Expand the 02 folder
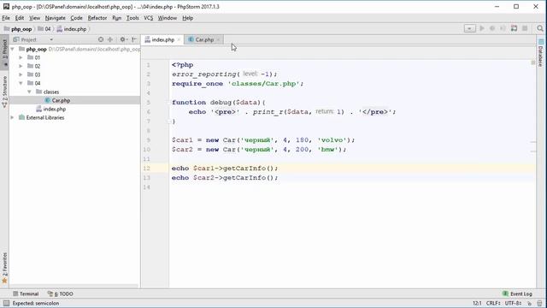This screenshot has height=308, width=547. (x=21, y=66)
